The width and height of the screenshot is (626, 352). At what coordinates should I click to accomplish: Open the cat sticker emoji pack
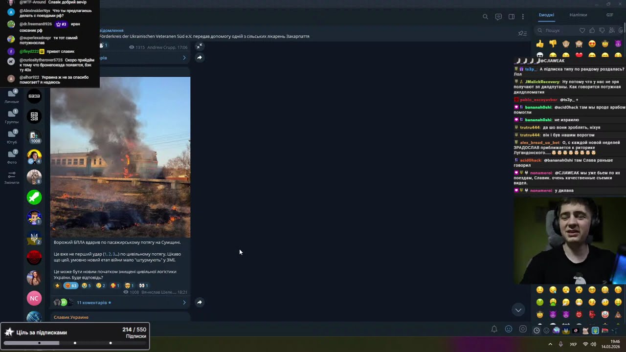coord(585,330)
